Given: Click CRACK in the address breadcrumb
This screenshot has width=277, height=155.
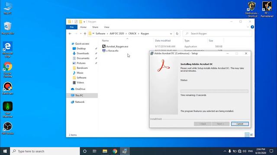Looking at the screenshot, I should (132, 34).
